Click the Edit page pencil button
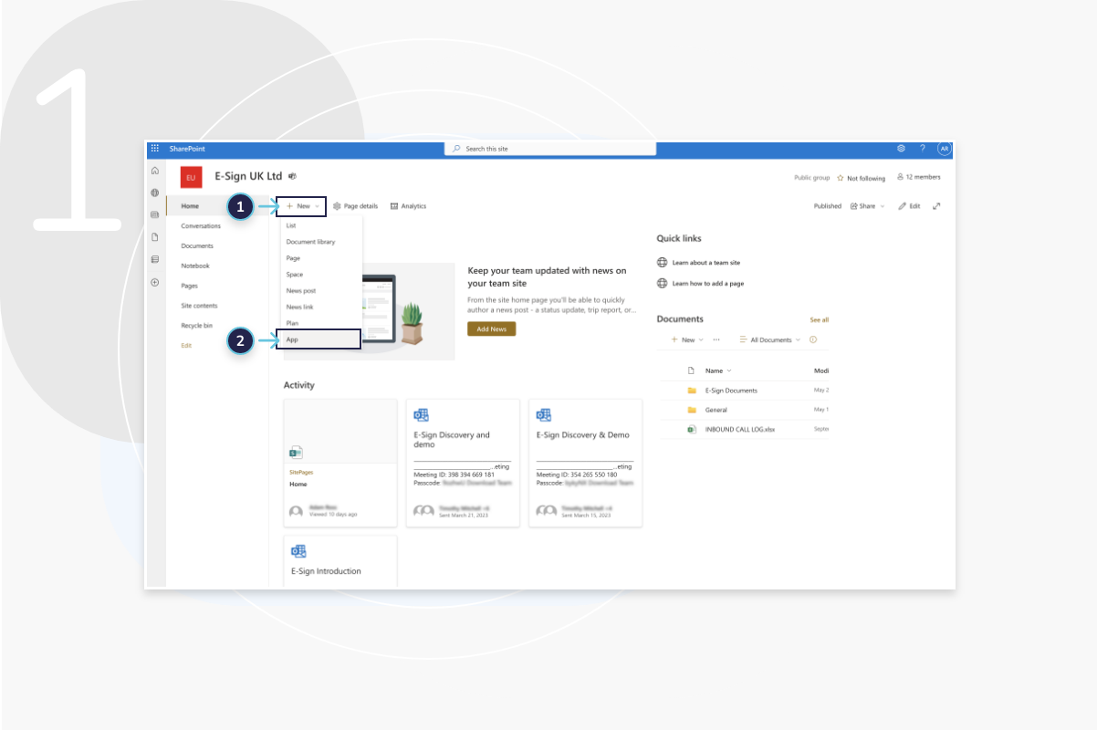This screenshot has width=1097, height=730. pyautogui.click(x=910, y=206)
